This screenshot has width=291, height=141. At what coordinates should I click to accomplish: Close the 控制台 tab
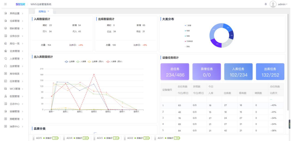click(x=48, y=12)
